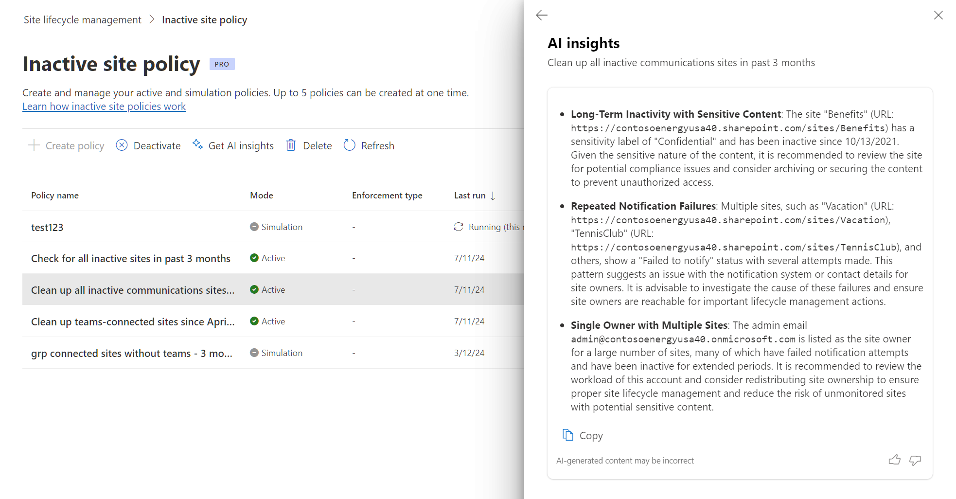The height and width of the screenshot is (499, 956).
Task: Select Clean up teams-connected sites policy row
Action: (133, 321)
